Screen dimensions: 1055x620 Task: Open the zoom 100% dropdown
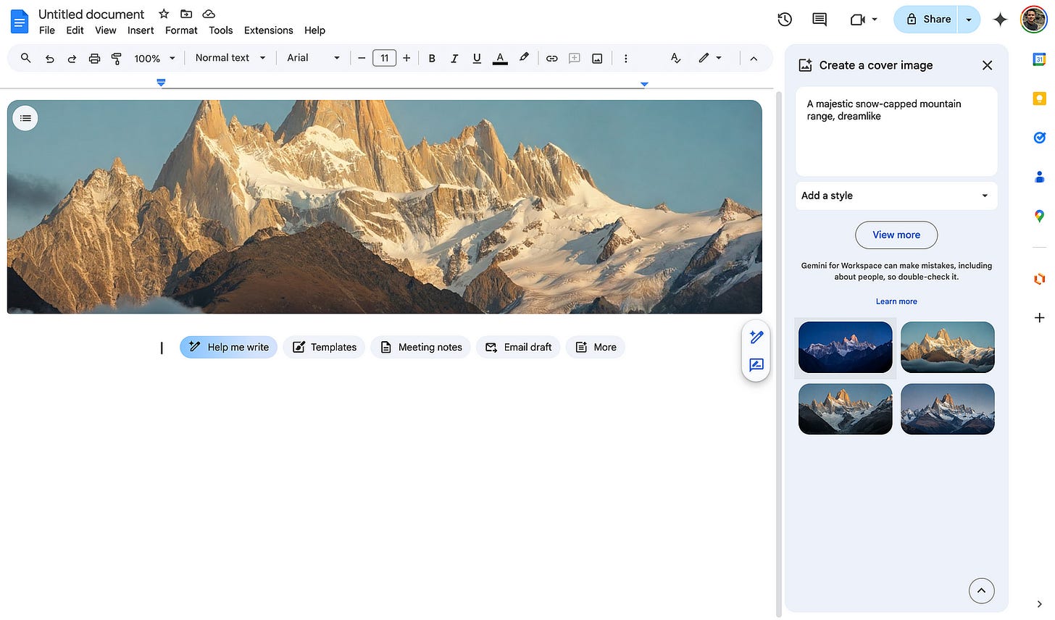154,59
